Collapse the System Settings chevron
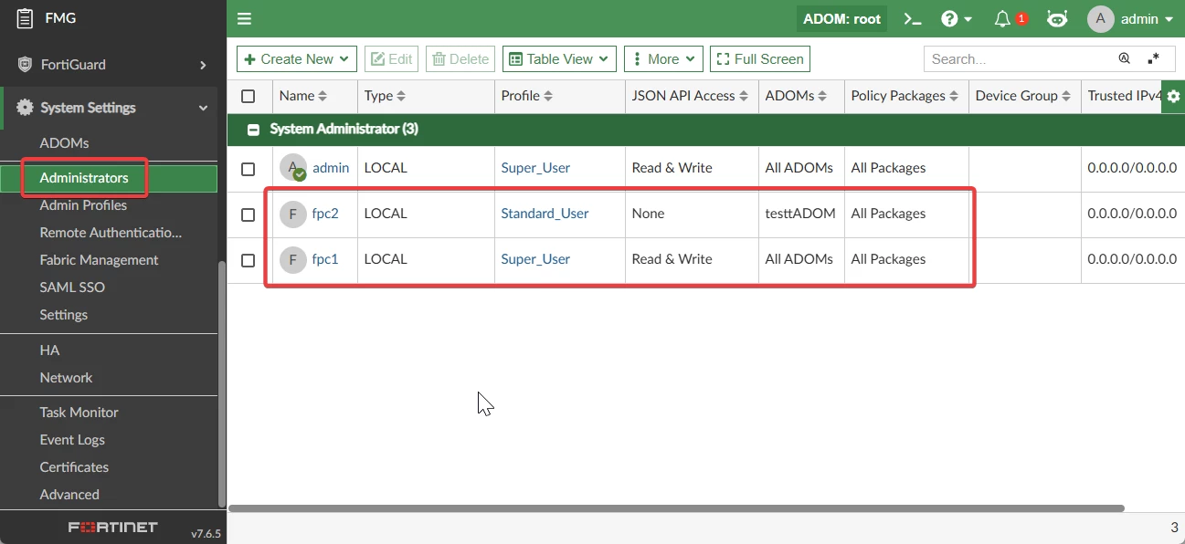 coord(203,108)
